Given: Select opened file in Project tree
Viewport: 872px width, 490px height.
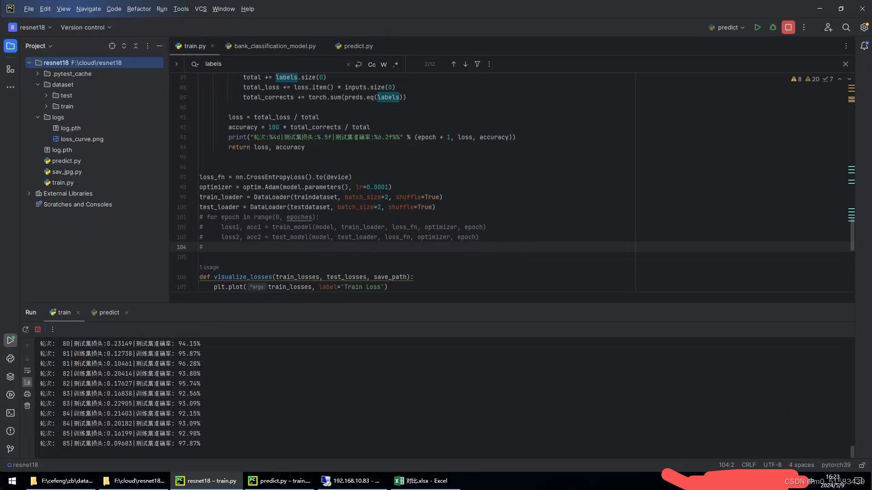Looking at the screenshot, I should [x=112, y=46].
